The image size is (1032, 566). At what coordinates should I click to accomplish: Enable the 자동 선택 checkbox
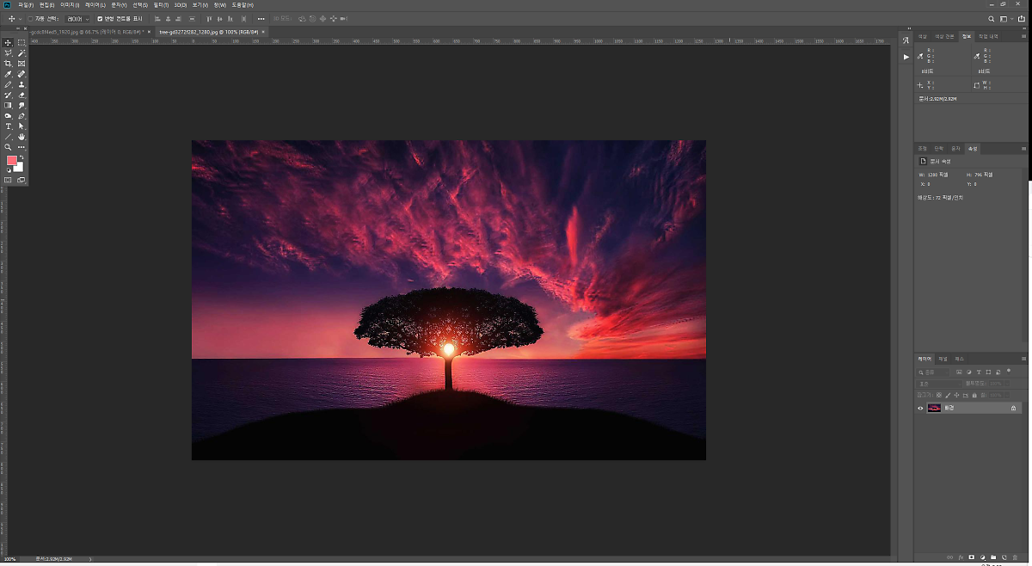click(30, 18)
